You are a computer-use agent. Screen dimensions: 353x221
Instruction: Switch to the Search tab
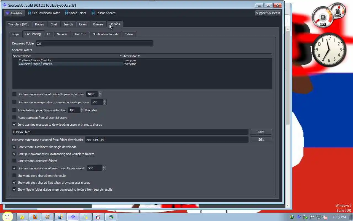[x=68, y=24]
